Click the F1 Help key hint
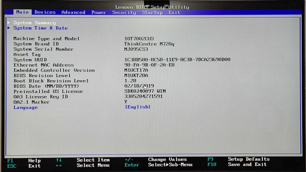This screenshot has height=172, width=306. tap(24, 161)
